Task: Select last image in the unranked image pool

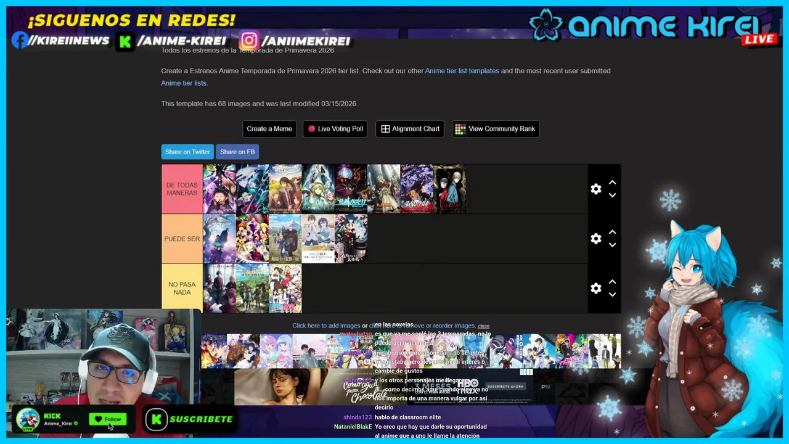Action: click(x=604, y=351)
